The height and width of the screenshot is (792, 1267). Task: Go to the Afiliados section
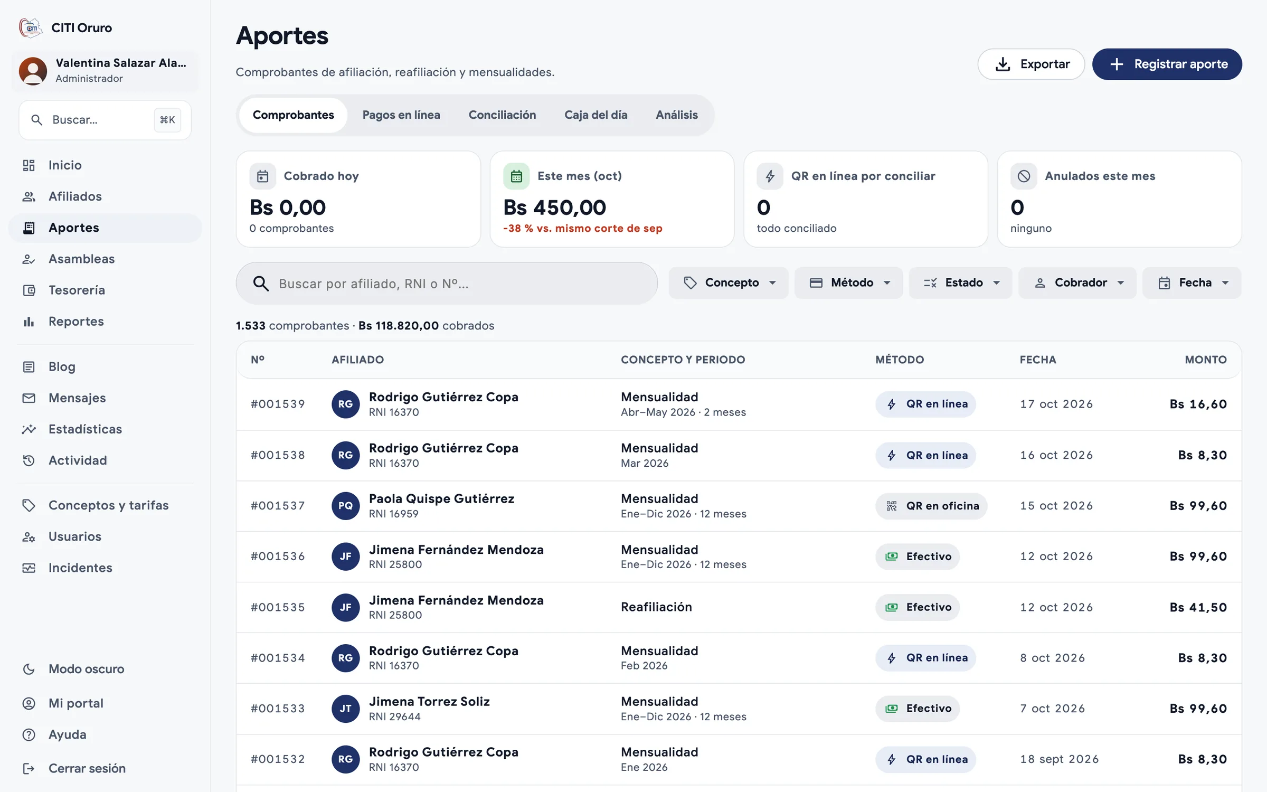tap(105, 196)
